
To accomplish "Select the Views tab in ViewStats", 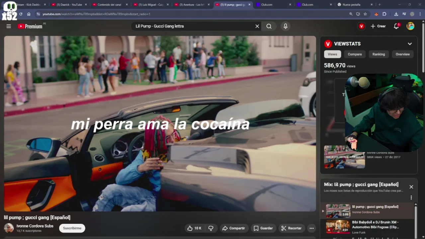I will coord(332,54).
